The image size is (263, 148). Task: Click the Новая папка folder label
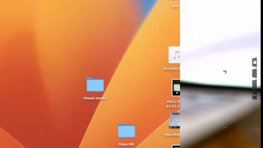(95, 98)
